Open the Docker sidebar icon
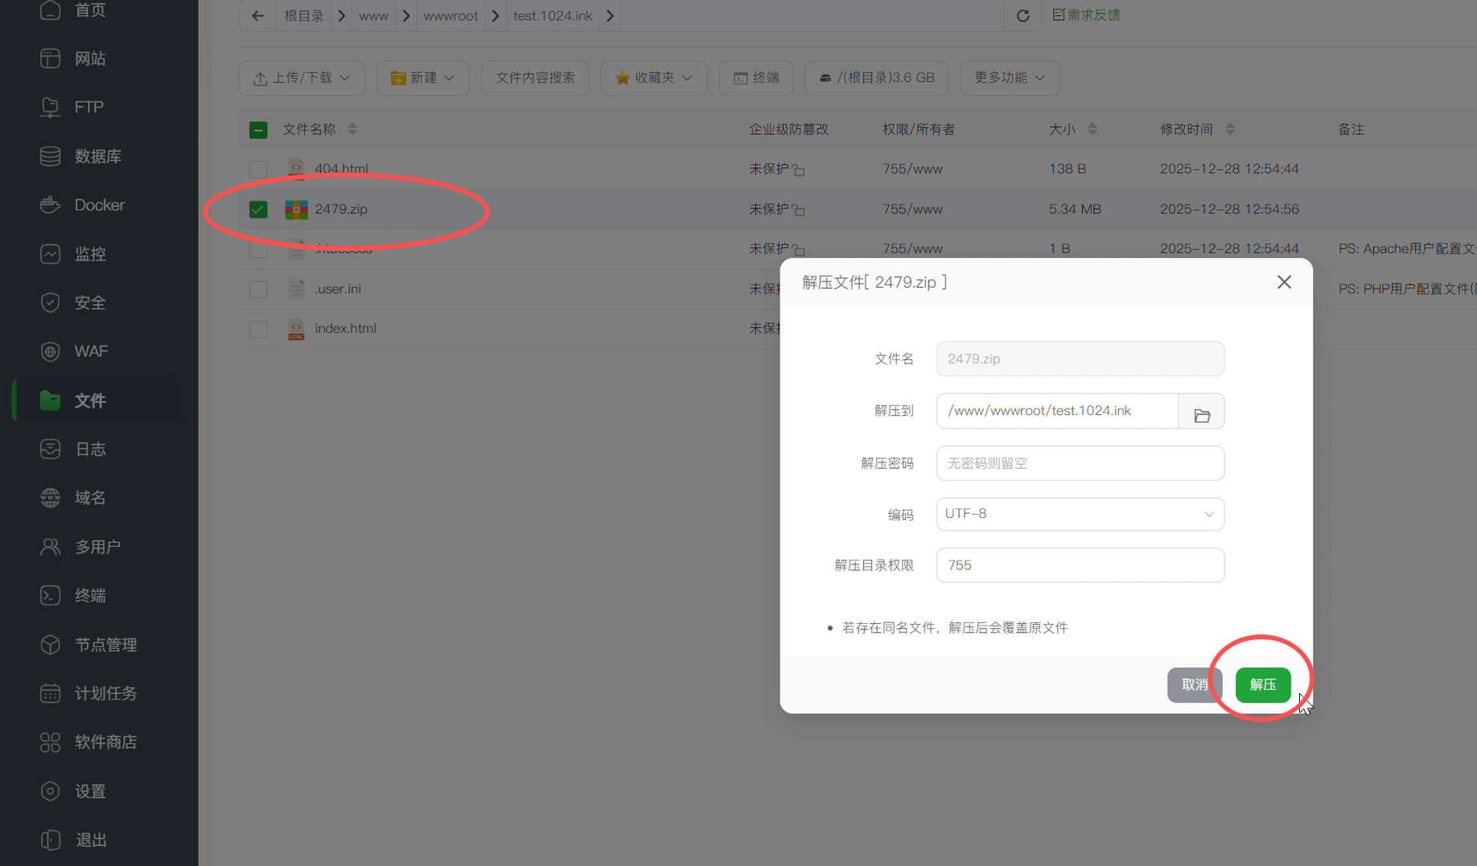This screenshot has width=1477, height=866. [x=50, y=205]
